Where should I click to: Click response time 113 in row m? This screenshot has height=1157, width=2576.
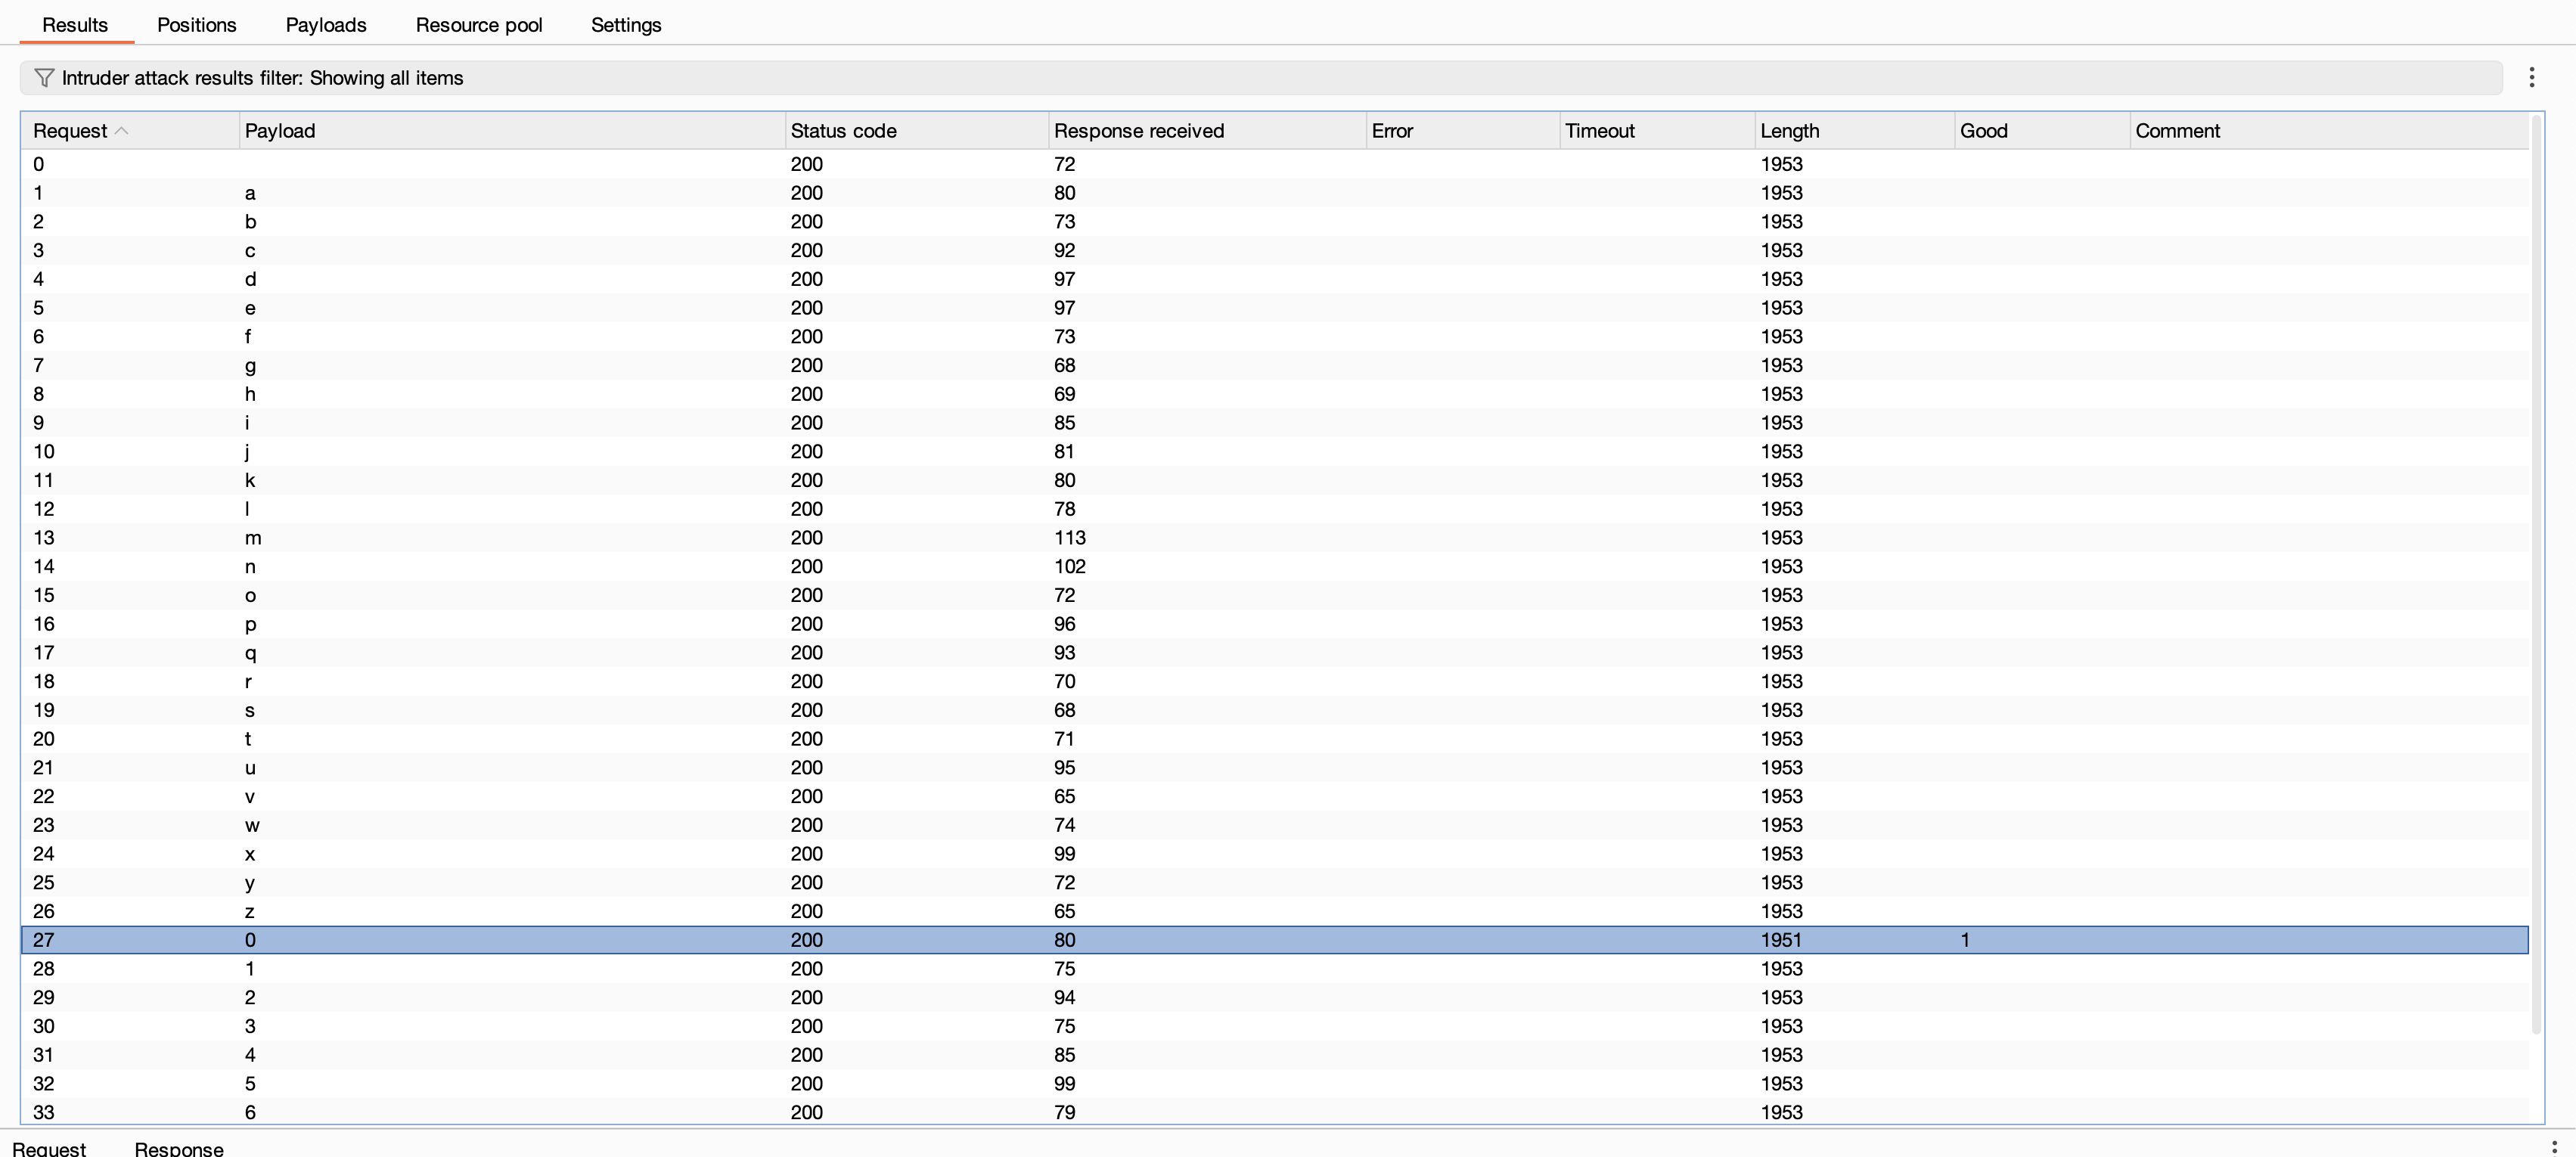(1070, 538)
